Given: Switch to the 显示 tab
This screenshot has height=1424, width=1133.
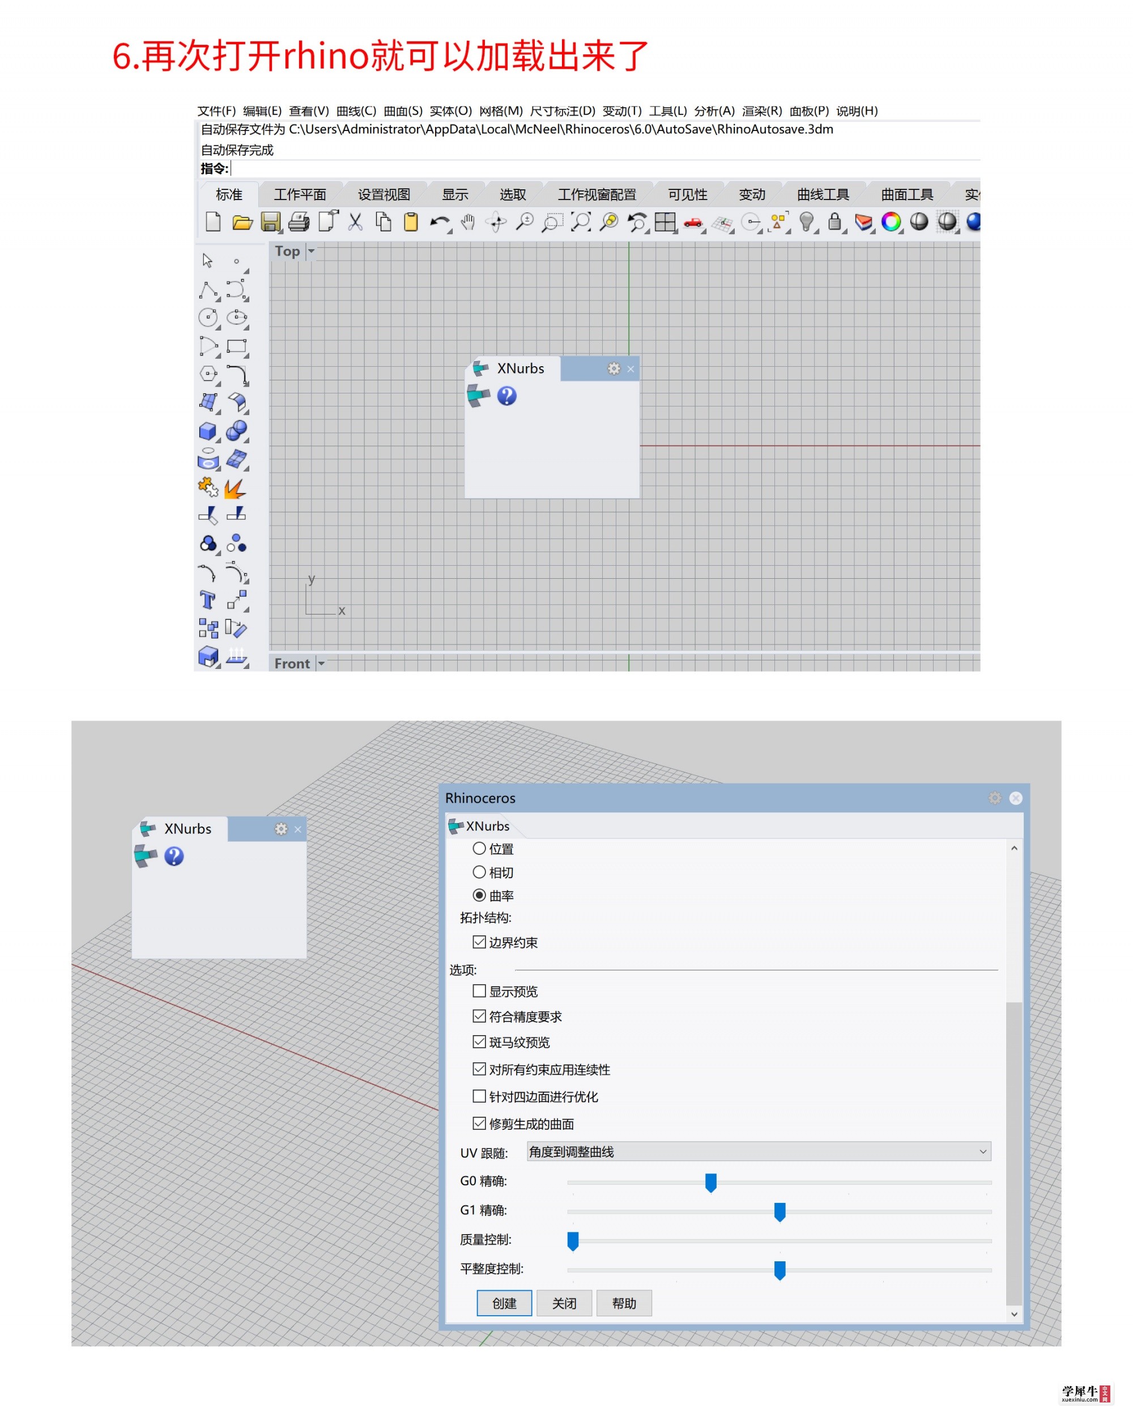Looking at the screenshot, I should click(455, 195).
